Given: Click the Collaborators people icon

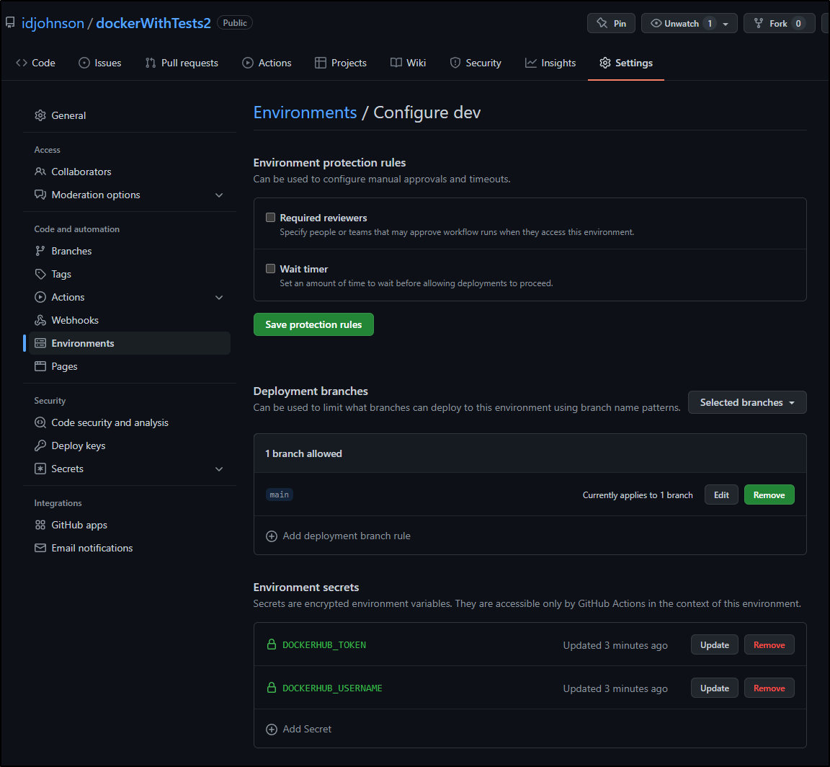Looking at the screenshot, I should pyautogui.click(x=40, y=171).
